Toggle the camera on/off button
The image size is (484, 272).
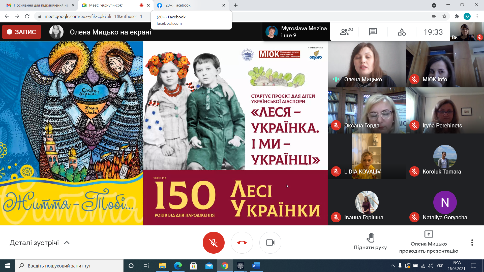[x=270, y=243]
